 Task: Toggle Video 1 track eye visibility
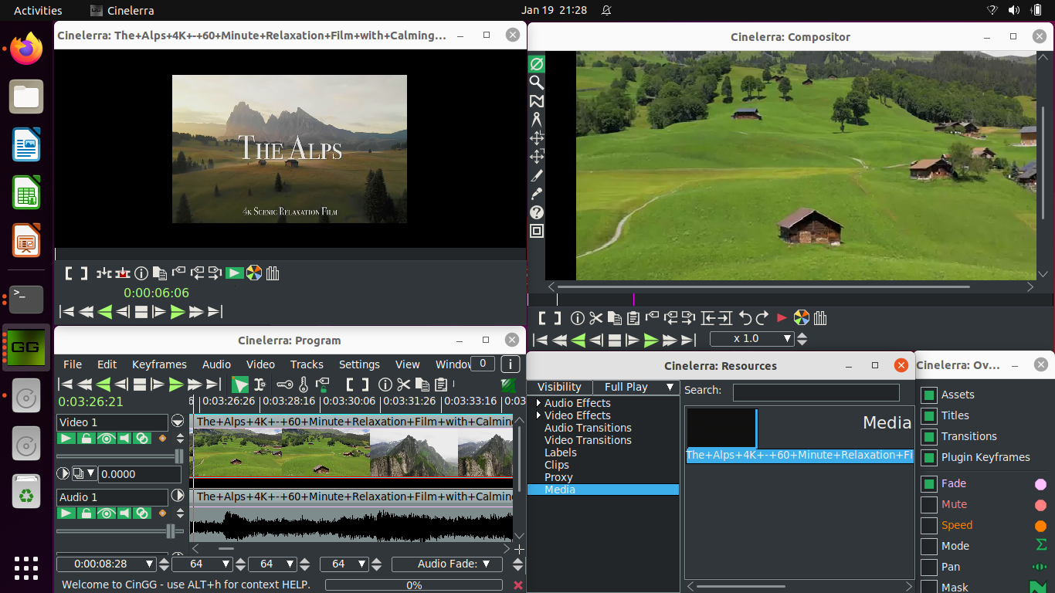coord(106,439)
